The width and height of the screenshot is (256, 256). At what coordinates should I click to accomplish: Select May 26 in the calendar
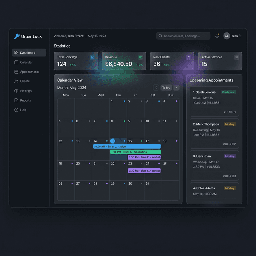(x=66, y=190)
